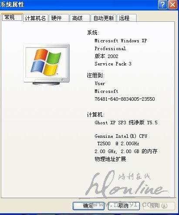Confirm with the 确定 button
The image size is (179, 215).
pyautogui.click(x=88, y=206)
